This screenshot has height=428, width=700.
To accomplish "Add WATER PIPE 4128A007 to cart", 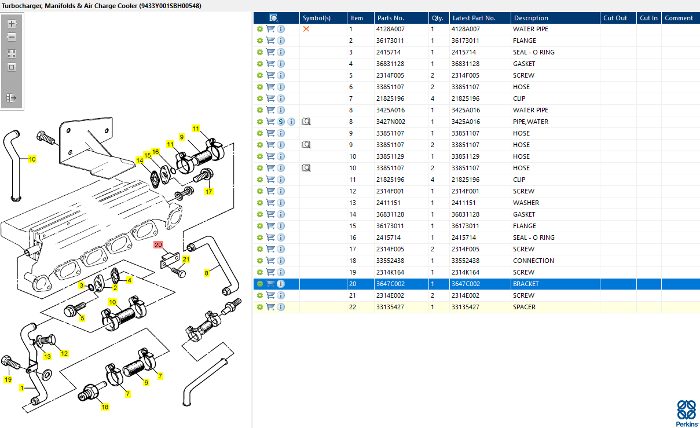I will [x=270, y=29].
